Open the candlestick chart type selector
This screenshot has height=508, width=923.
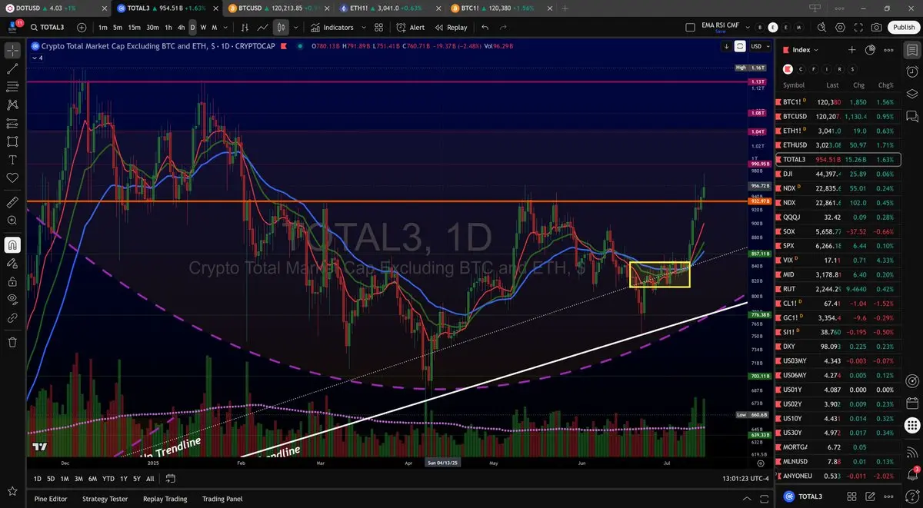point(282,27)
